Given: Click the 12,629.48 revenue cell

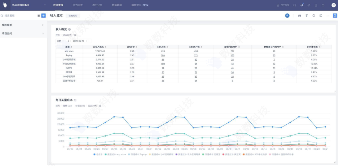Looking at the screenshot, I should [x=100, y=51].
